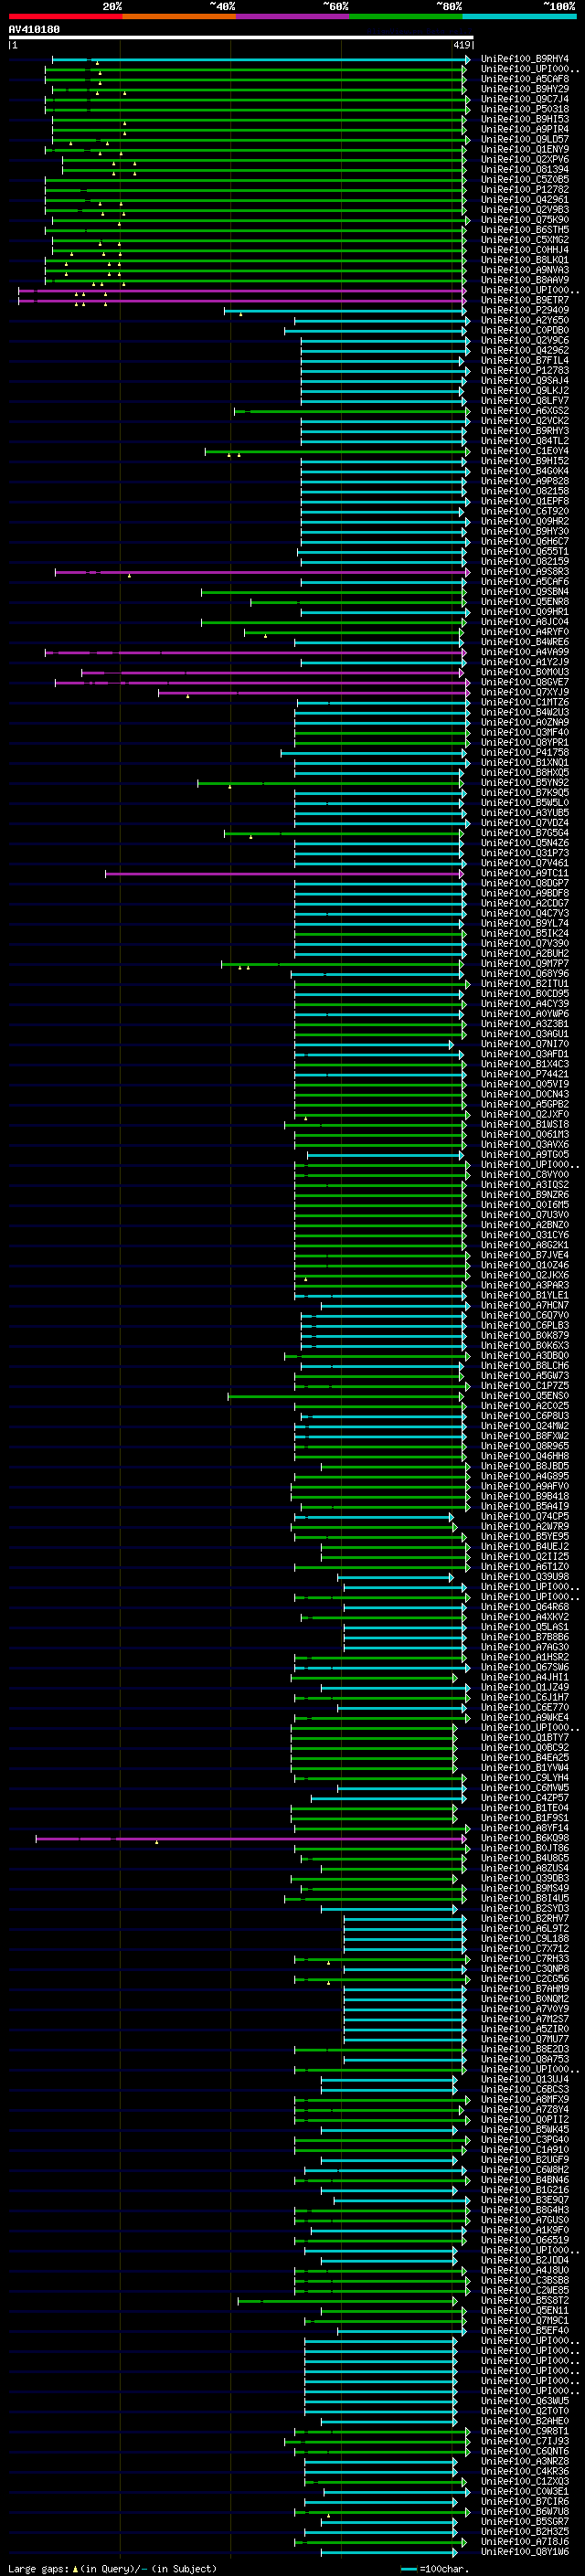Select hit label UniRef100_P12782
This screenshot has width=585, height=2576.
pyautogui.click(x=525, y=189)
